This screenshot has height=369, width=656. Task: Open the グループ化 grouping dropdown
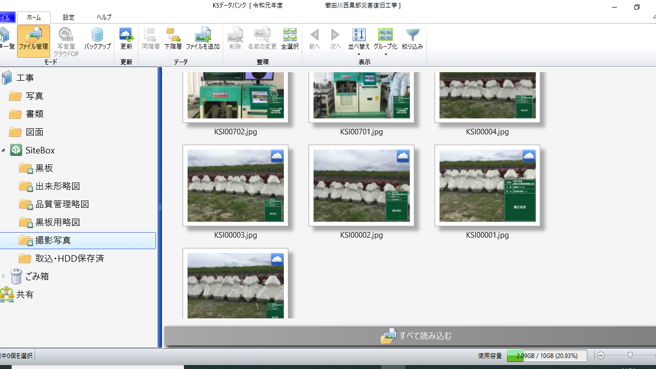click(x=385, y=40)
